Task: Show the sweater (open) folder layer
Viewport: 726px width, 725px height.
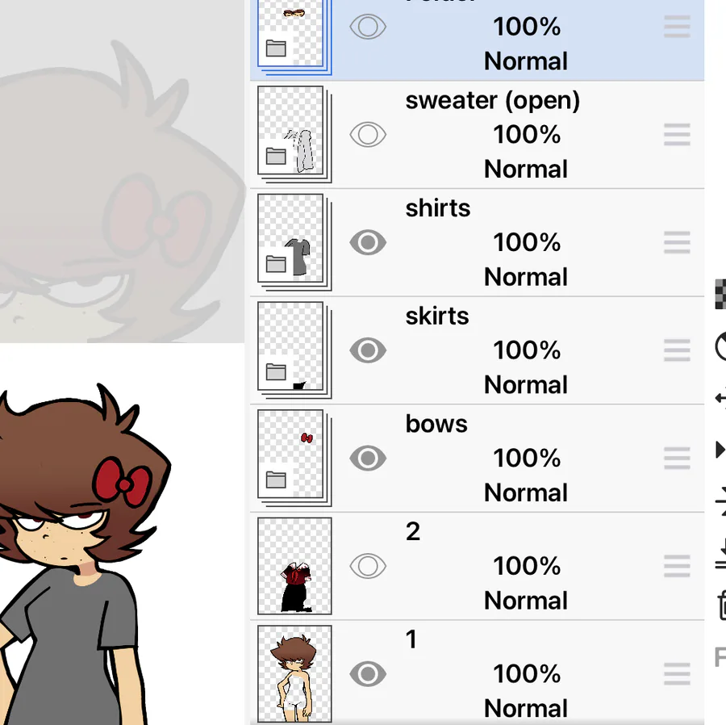Action: click(368, 134)
